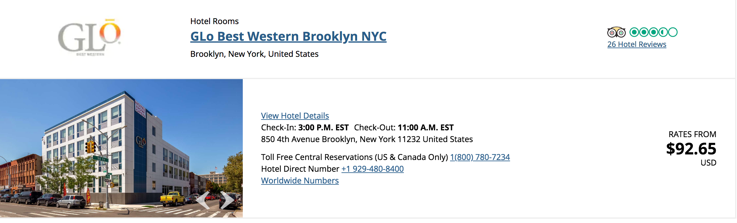Open the Worldwide Numbers link
This screenshot has height=223, width=737.
[300, 181]
